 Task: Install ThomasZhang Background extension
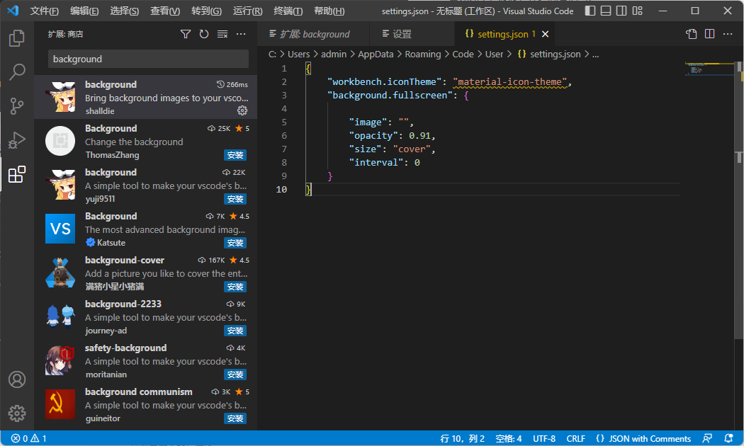tap(235, 155)
